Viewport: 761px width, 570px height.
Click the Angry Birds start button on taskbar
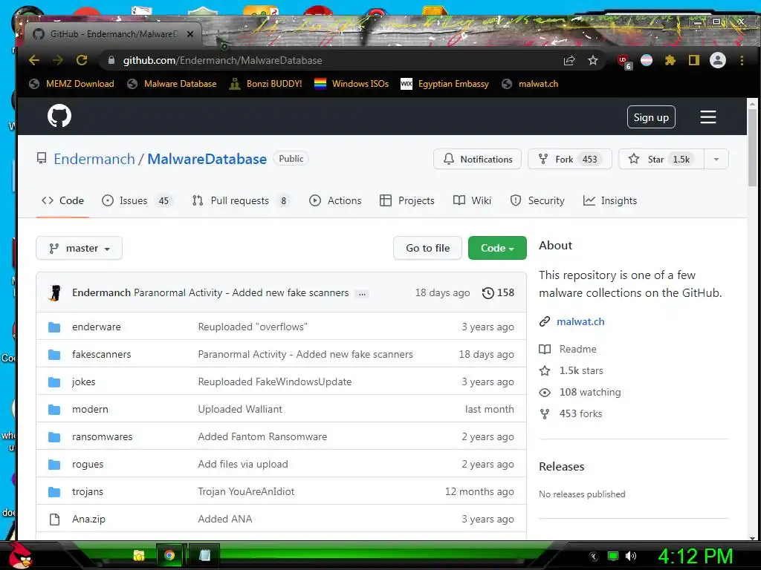tap(21, 555)
